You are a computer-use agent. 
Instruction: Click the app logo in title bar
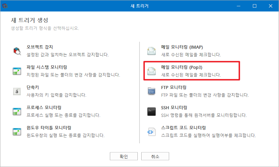pyautogui.click(x=5, y=6)
